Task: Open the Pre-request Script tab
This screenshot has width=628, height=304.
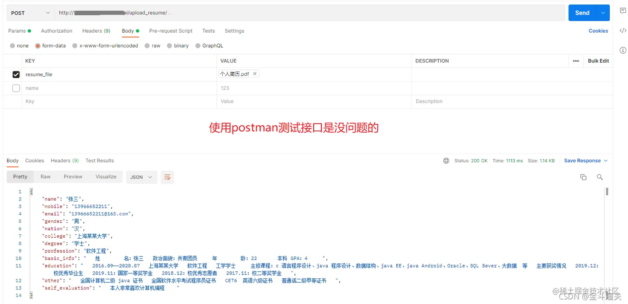Action: point(171,31)
